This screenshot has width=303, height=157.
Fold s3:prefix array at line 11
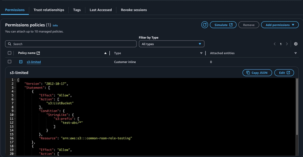pyautogui.click(x=15, y=119)
